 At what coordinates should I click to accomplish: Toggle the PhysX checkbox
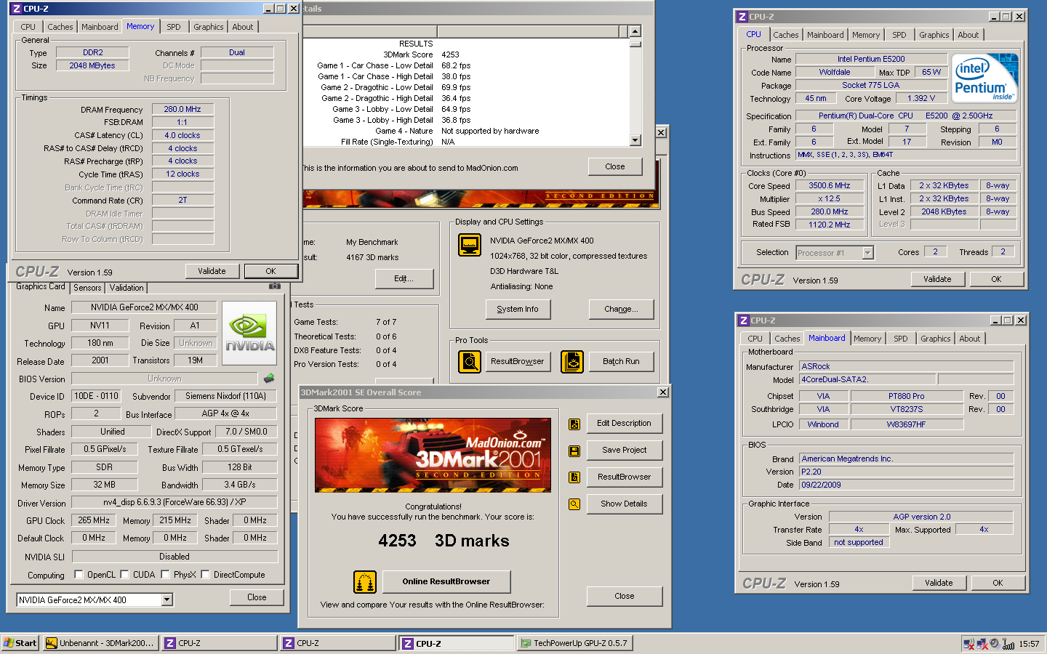pyautogui.click(x=165, y=575)
